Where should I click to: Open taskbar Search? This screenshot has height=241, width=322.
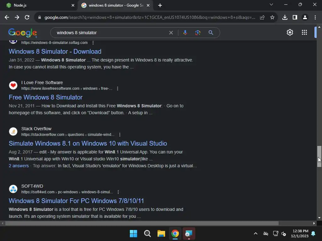[147, 233]
